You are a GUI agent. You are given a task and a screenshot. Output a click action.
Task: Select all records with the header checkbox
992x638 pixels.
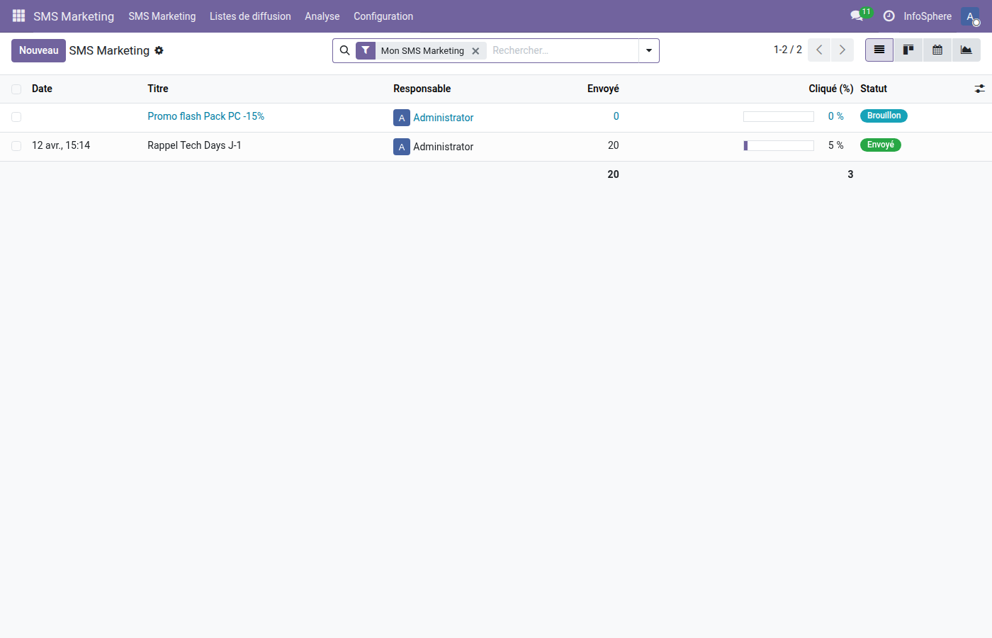click(x=16, y=89)
